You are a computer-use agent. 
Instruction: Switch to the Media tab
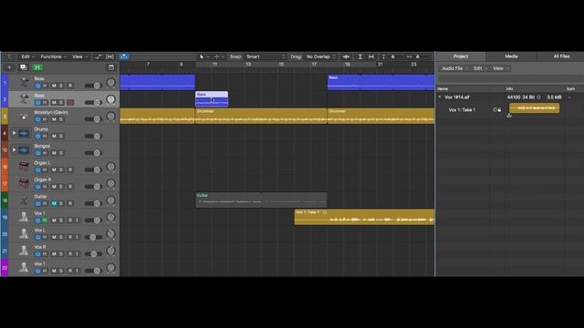pyautogui.click(x=511, y=56)
